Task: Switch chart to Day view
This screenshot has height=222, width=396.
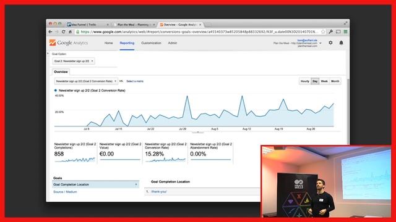Action: [315, 81]
